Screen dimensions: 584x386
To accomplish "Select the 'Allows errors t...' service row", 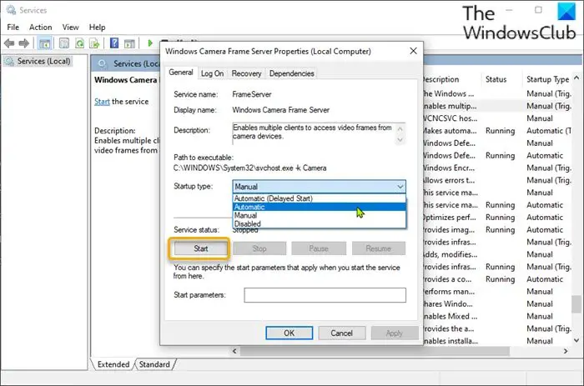I will click(x=497, y=180).
